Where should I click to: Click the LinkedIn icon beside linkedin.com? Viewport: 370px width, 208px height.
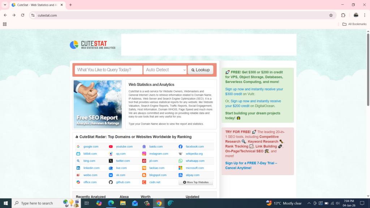coord(78,168)
